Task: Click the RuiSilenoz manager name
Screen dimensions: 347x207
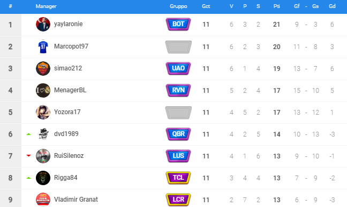Action: click(69, 156)
